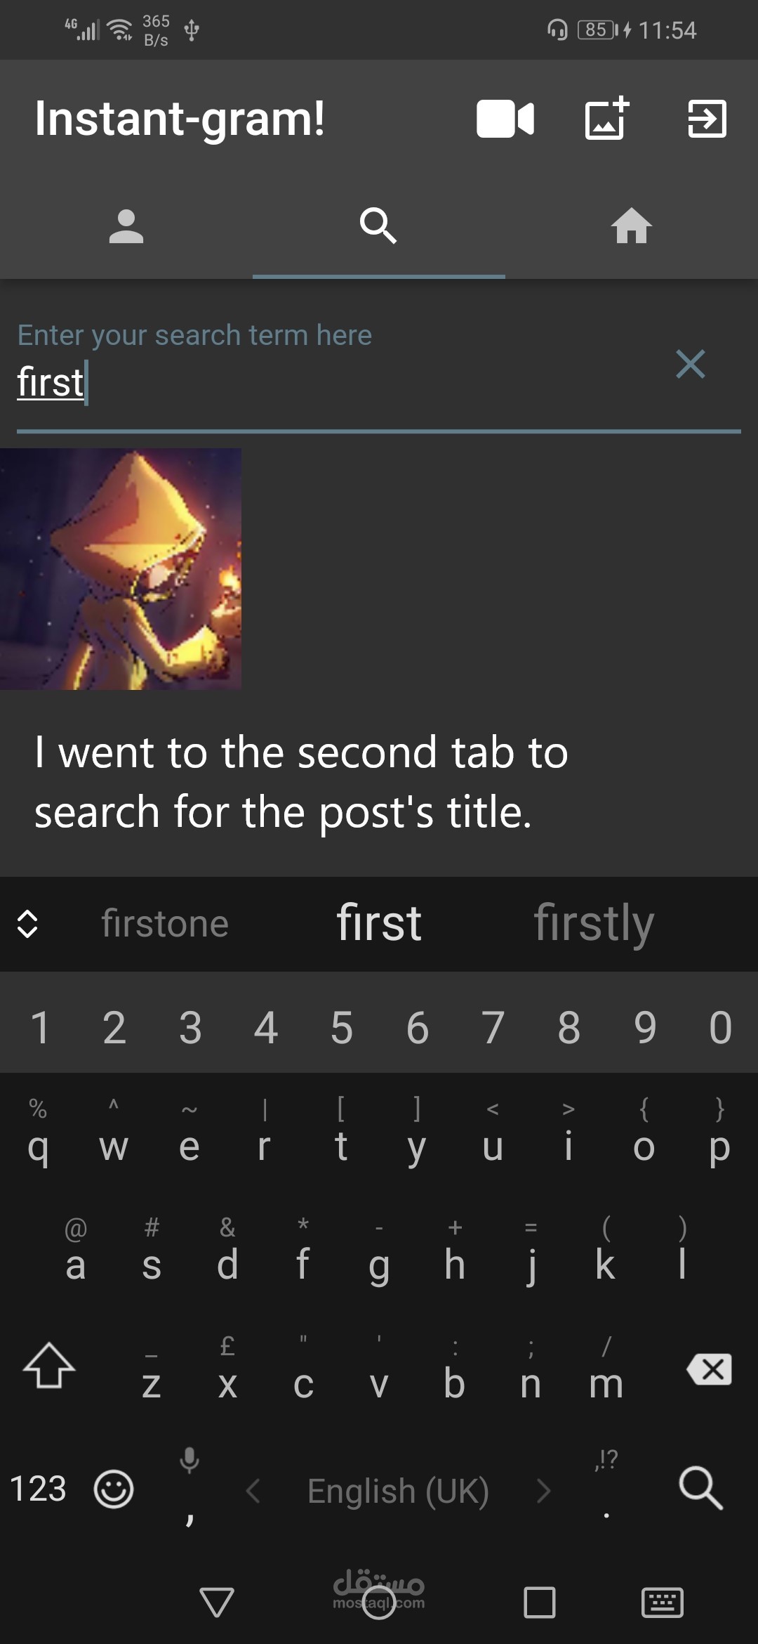The image size is (758, 1644).
Task: Tap the backspace delete key
Action: [x=710, y=1369]
